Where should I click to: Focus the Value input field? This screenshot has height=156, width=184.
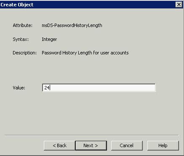pyautogui.click(x=99, y=88)
